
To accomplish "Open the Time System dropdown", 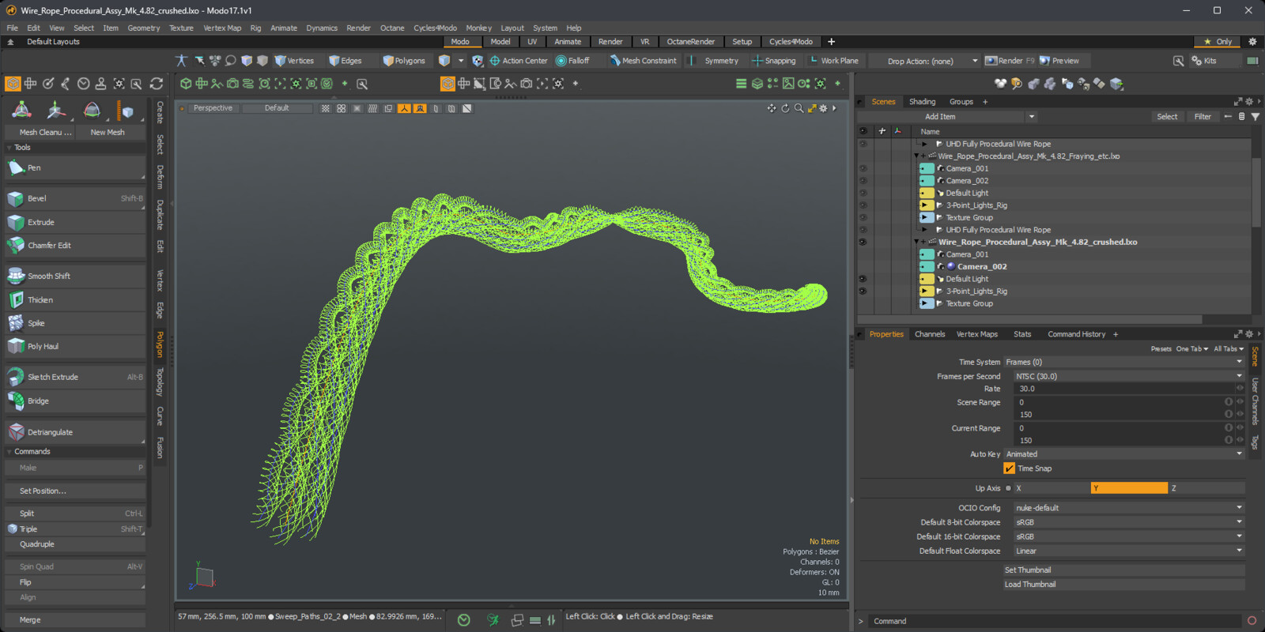I will [x=1124, y=362].
